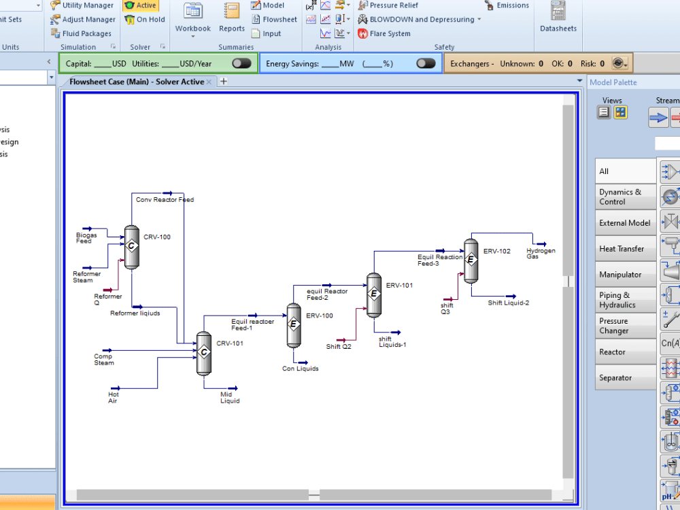Open the Datasheets panel
Screen dimensions: 680x510
(x=558, y=19)
